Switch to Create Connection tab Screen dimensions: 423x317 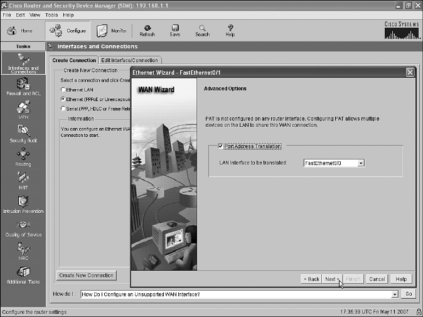(x=74, y=60)
